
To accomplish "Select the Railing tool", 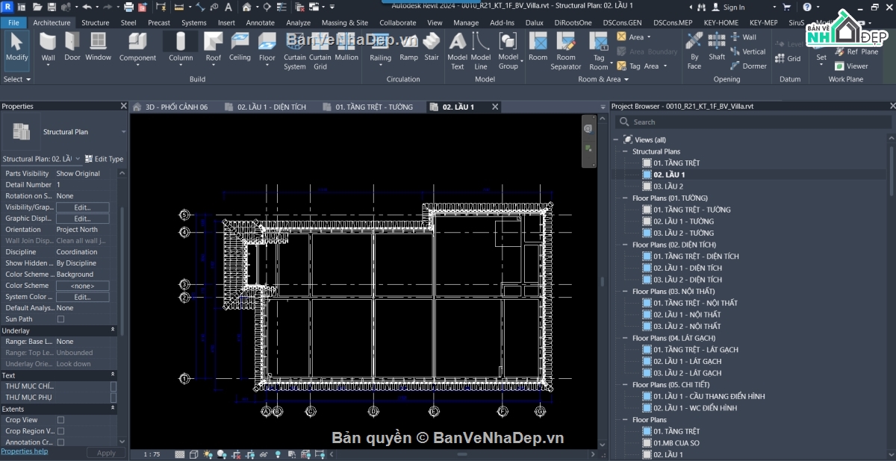I will [x=381, y=48].
